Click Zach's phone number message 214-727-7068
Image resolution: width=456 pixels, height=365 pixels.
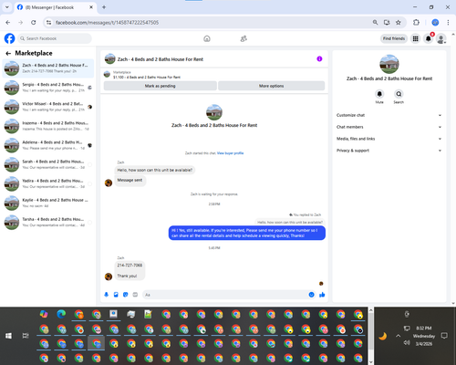[130, 266]
